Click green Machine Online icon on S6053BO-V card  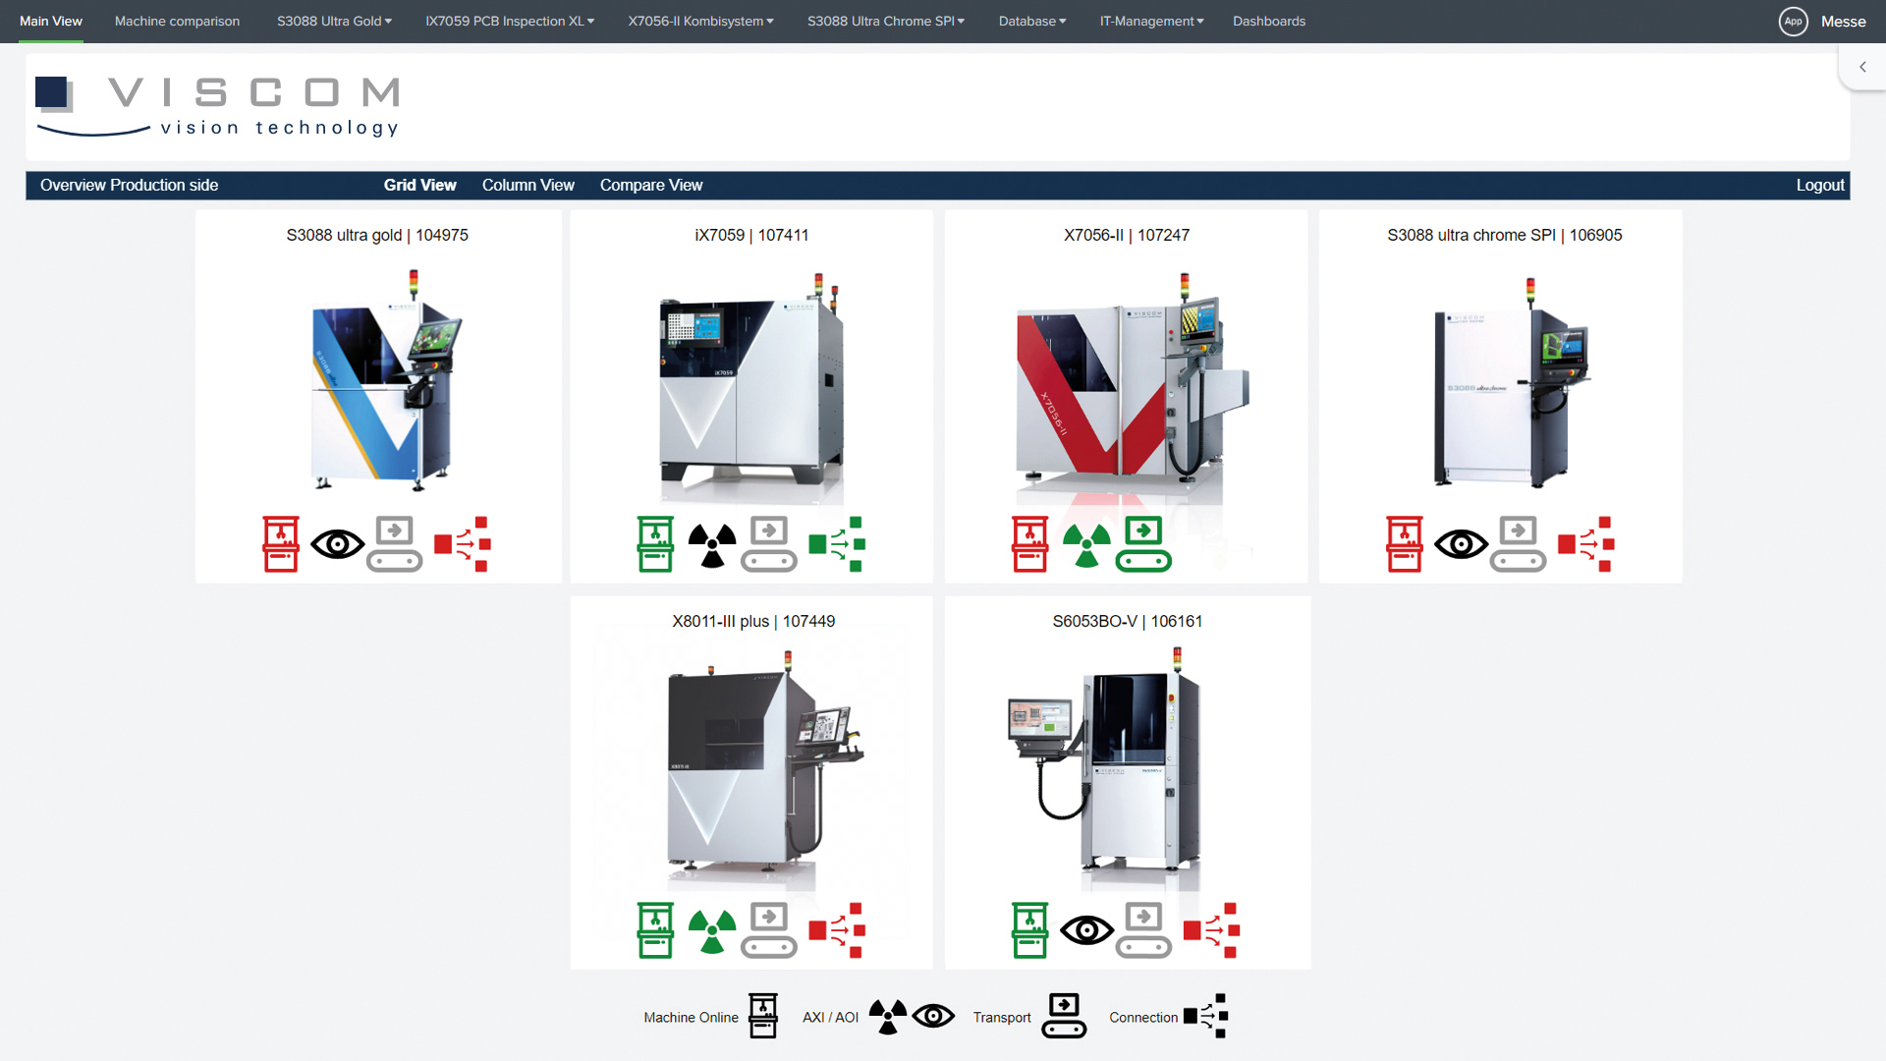click(1030, 929)
